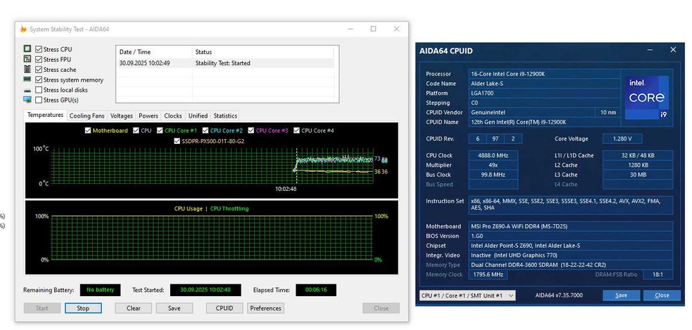Click the Multiplier value 49x
The image size is (692, 330).
[493, 165]
